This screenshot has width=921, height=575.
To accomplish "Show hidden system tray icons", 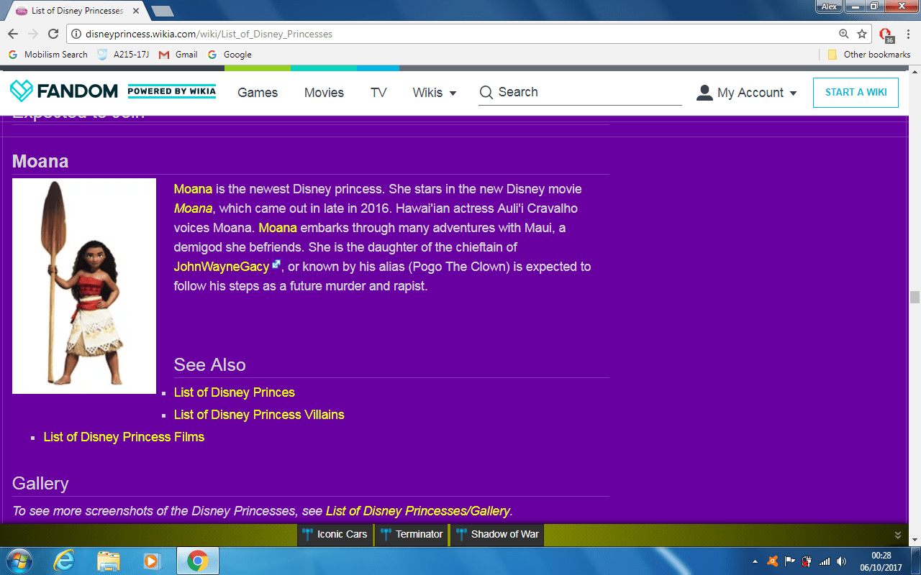I will click(755, 561).
